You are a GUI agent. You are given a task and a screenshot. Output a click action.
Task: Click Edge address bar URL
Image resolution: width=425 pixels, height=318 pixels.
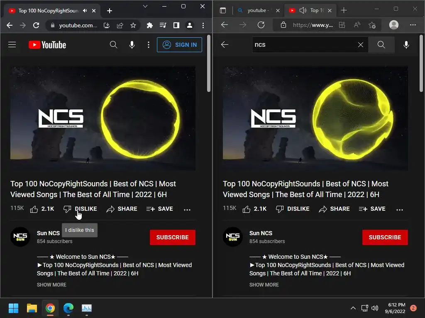[x=313, y=25]
